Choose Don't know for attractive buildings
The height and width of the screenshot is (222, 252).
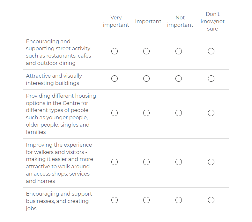coord(211,79)
